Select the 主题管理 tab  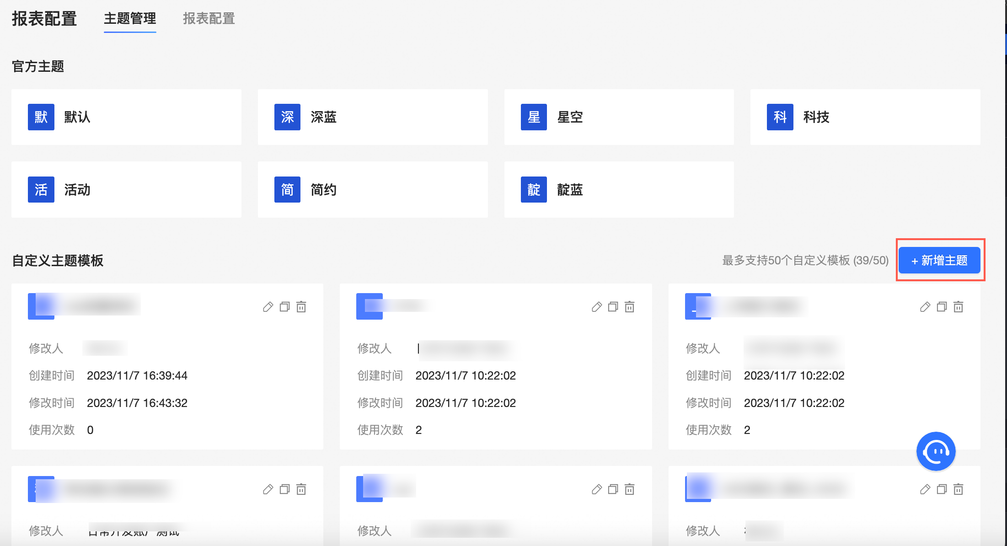[x=130, y=18]
